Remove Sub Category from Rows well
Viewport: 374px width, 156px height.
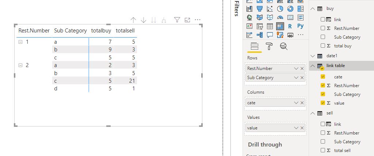coord(302,78)
